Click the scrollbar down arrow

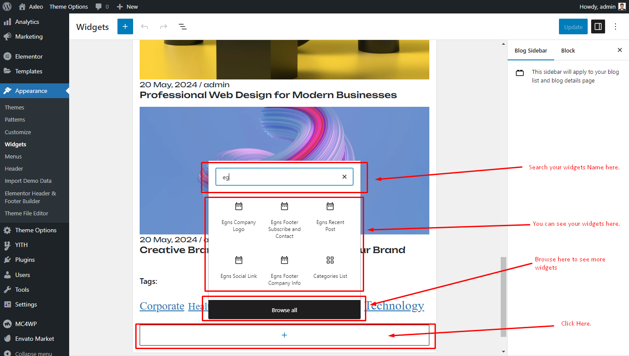click(x=503, y=351)
